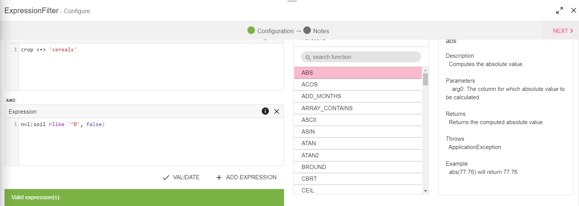Click ADD EXPRESSION button
The width and height of the screenshot is (579, 206).
[x=246, y=177]
